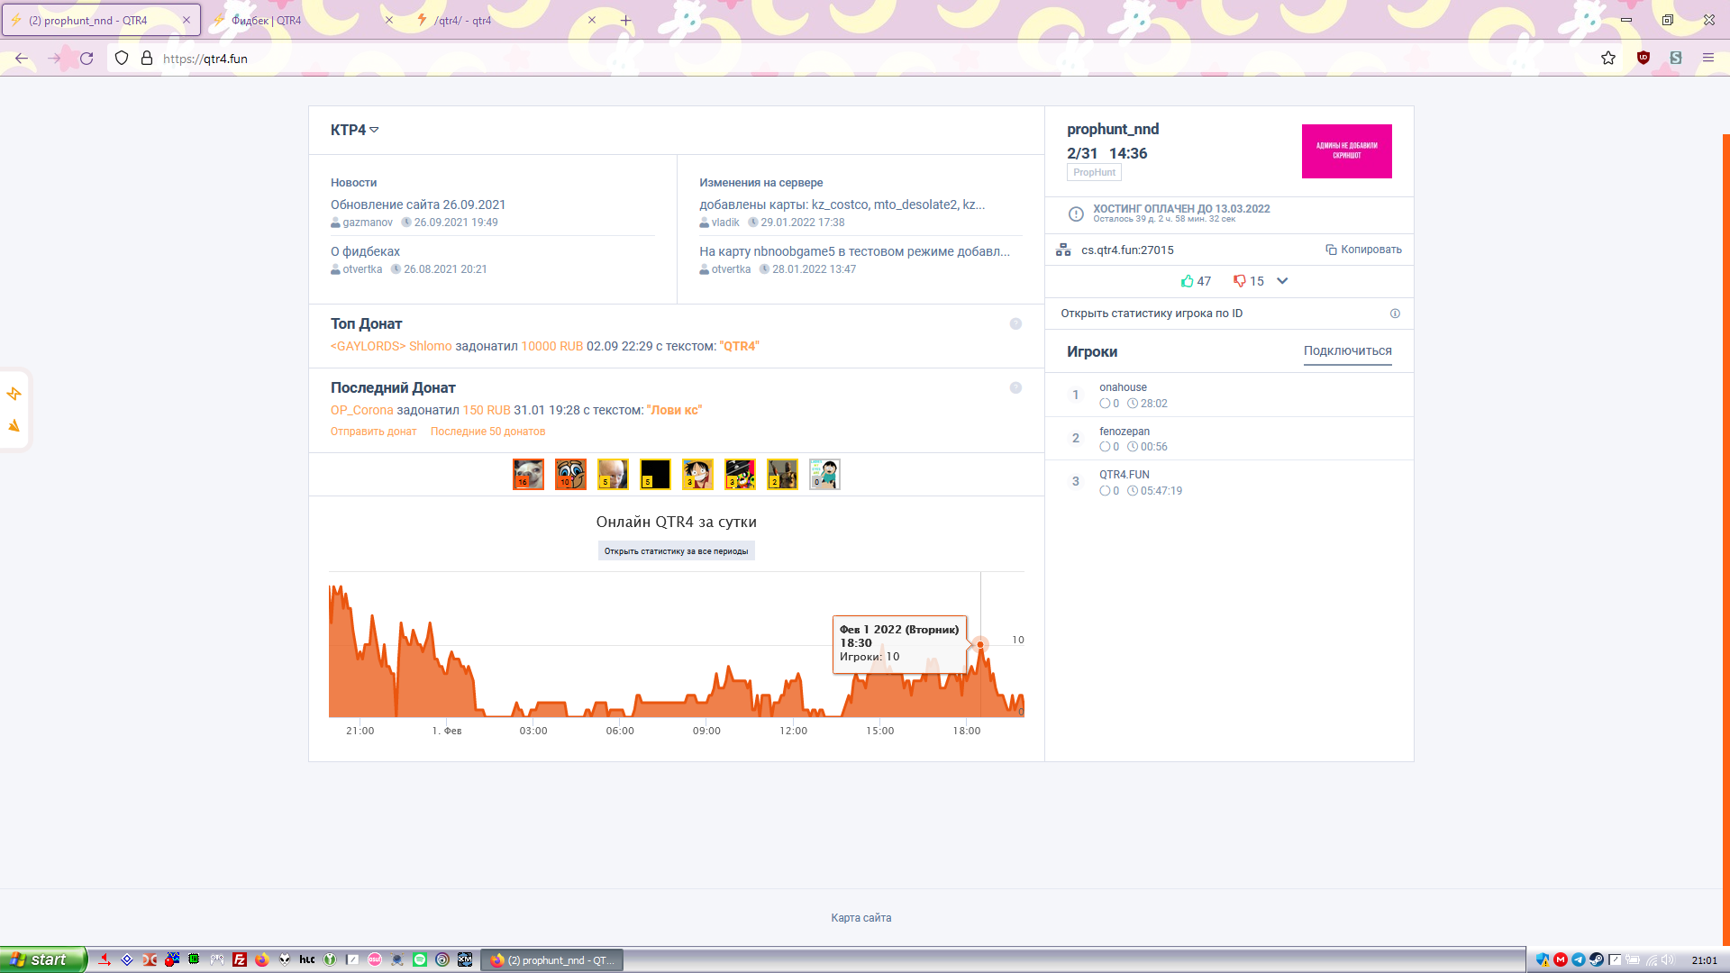Switch to /qtr4/ - qtr4 tab
The width and height of the screenshot is (1730, 973).
(505, 20)
